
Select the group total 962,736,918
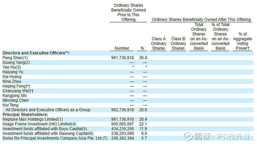(123, 110)
